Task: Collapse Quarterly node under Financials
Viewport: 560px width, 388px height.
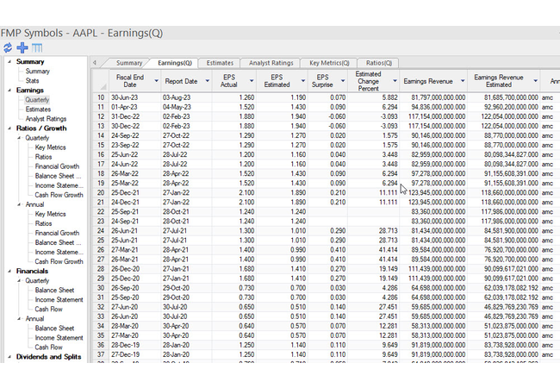Action: (x=19, y=281)
